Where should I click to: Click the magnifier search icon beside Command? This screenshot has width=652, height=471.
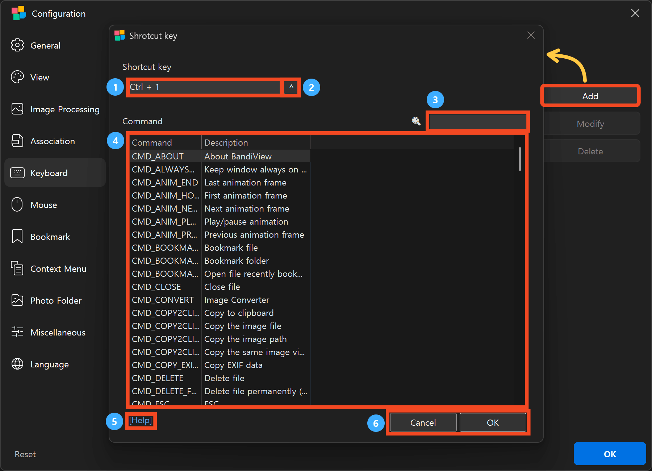pos(416,121)
